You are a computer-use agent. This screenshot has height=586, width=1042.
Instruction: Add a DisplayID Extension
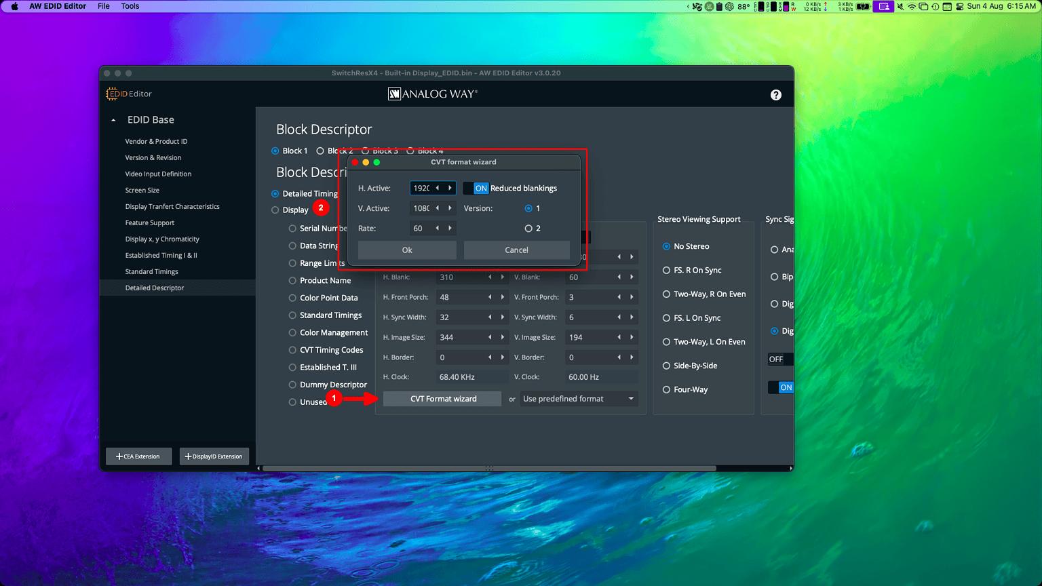tap(214, 456)
